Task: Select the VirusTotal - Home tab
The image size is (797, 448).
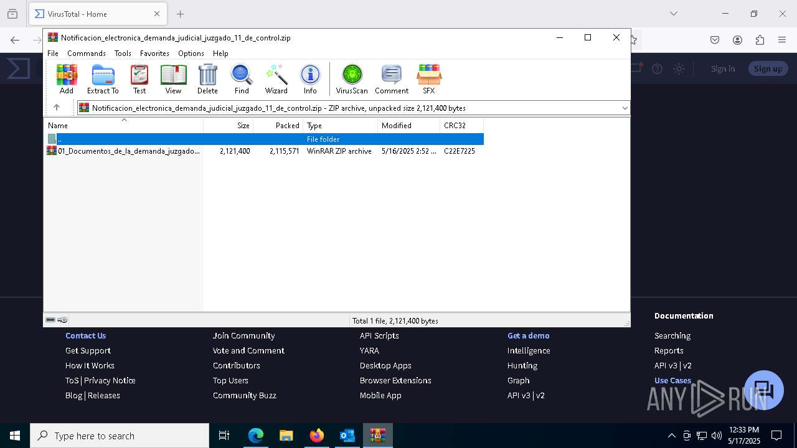Action: (x=98, y=14)
